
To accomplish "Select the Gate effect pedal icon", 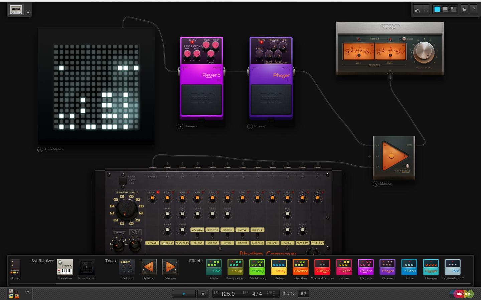I will [214, 267].
